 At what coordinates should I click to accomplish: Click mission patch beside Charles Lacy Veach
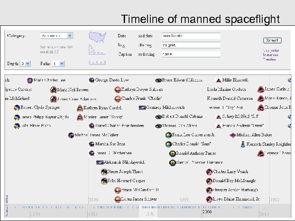[x=209, y=172]
